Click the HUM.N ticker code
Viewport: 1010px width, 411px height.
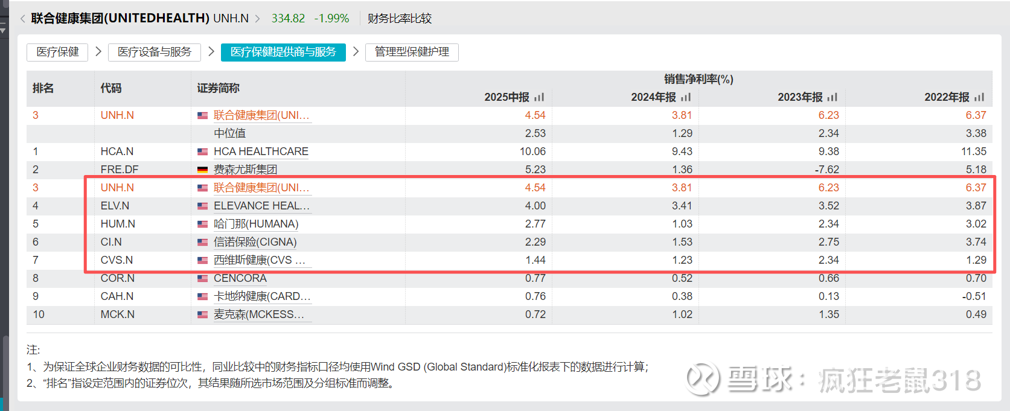tap(118, 224)
